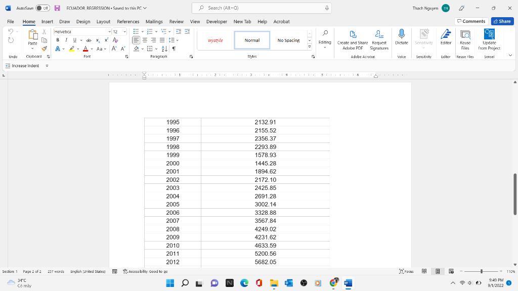
Task: Toggle Align Left paragraph alignment
Action: (x=136, y=40)
